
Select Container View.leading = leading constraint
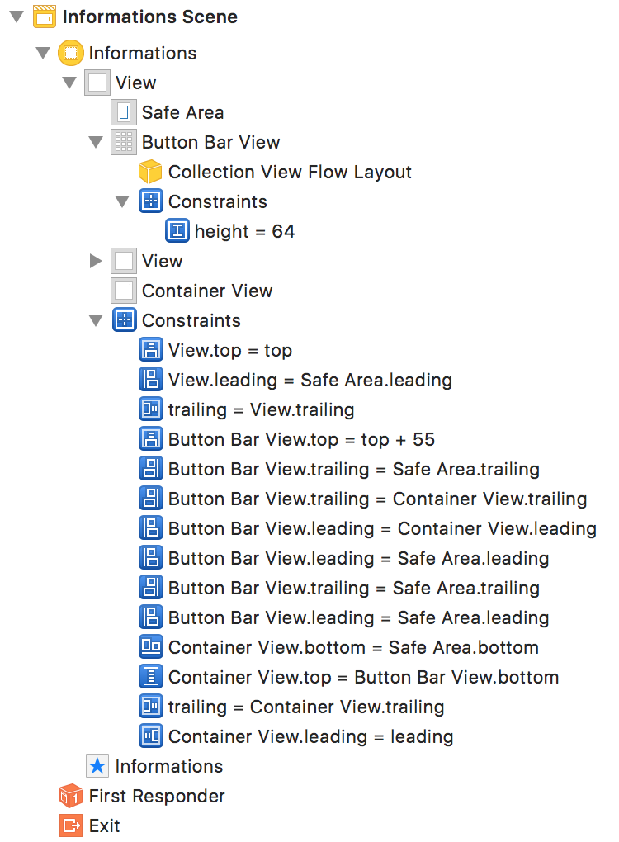tap(310, 736)
